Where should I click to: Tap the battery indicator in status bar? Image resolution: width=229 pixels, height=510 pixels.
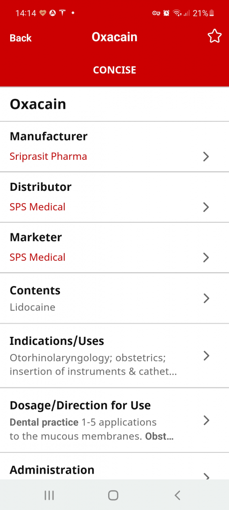(211, 13)
